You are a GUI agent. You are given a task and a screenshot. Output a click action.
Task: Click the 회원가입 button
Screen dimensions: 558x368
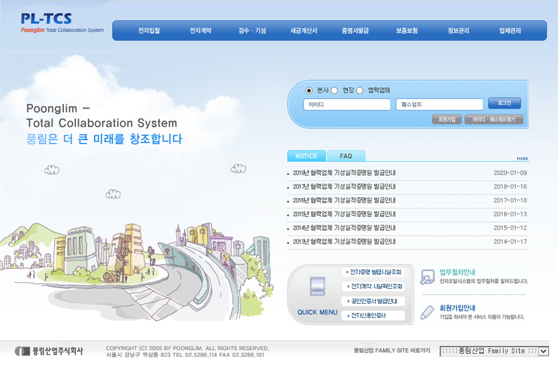[x=447, y=120]
